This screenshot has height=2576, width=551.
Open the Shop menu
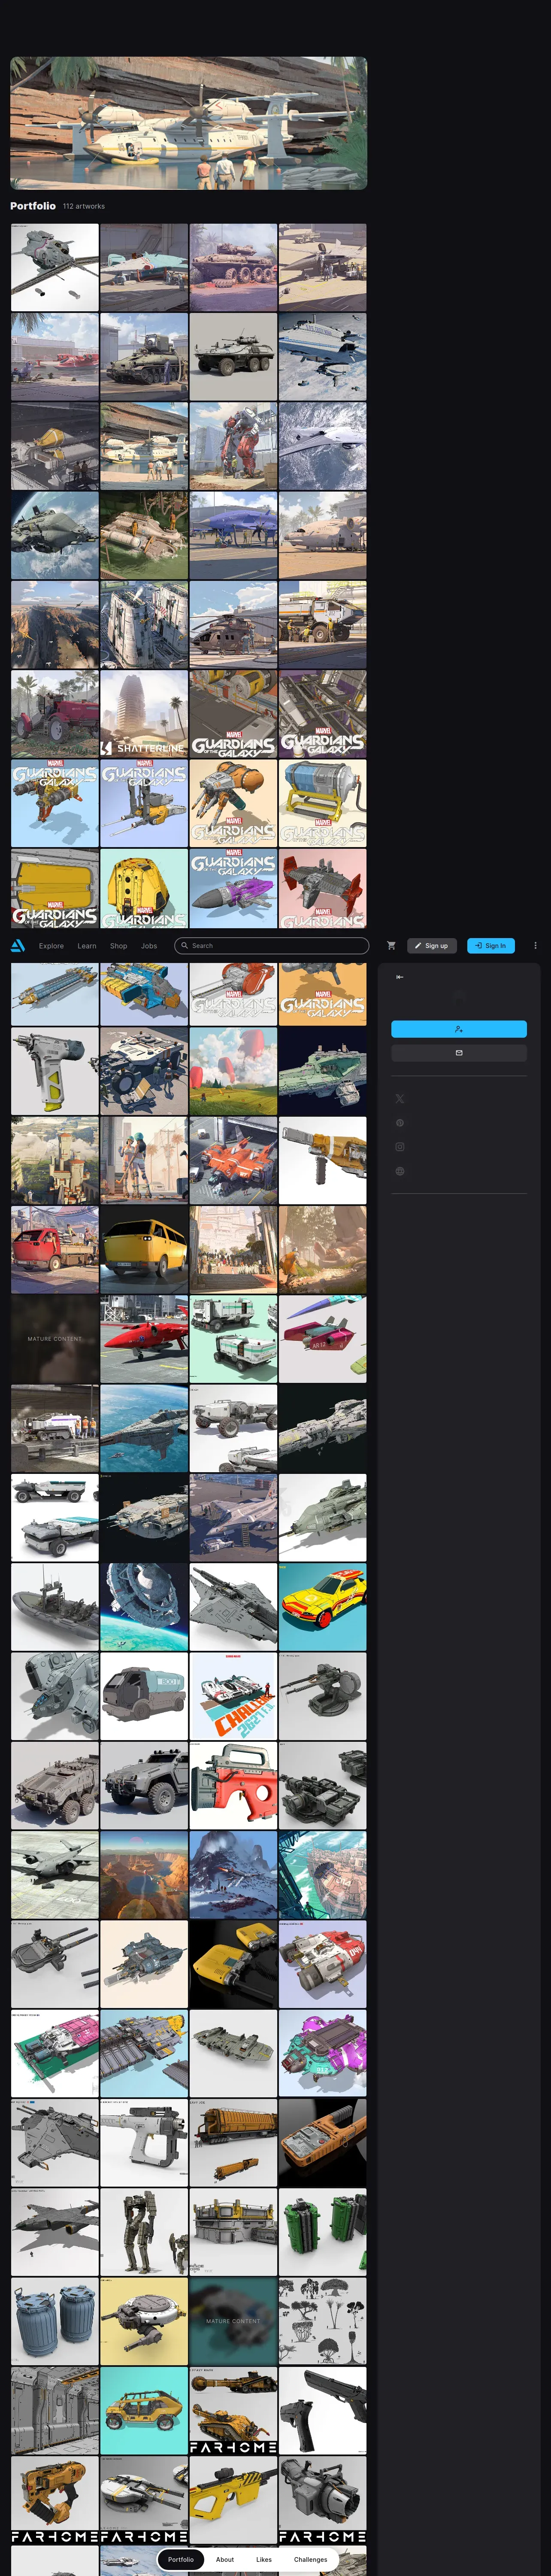tap(118, 946)
